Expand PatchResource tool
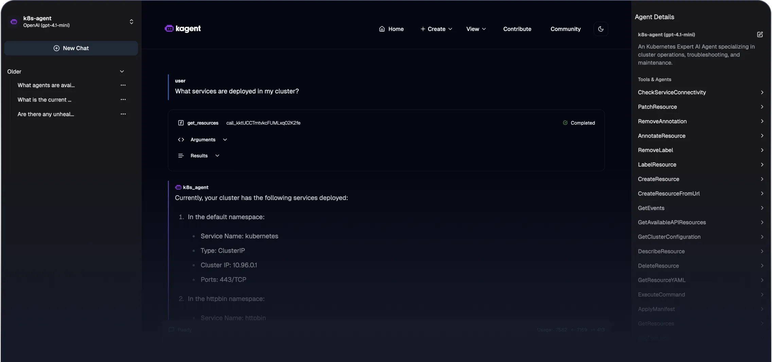Screen dimensions: 772x362 point(700,107)
